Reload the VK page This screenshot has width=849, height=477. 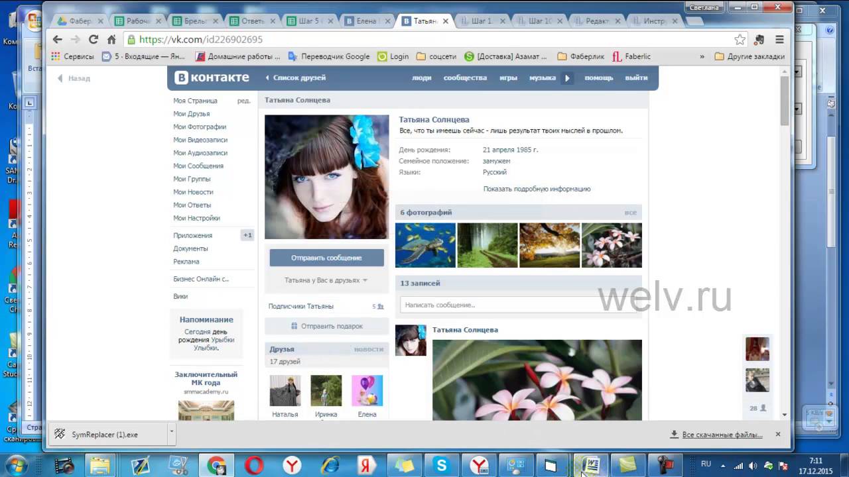pyautogui.click(x=94, y=40)
